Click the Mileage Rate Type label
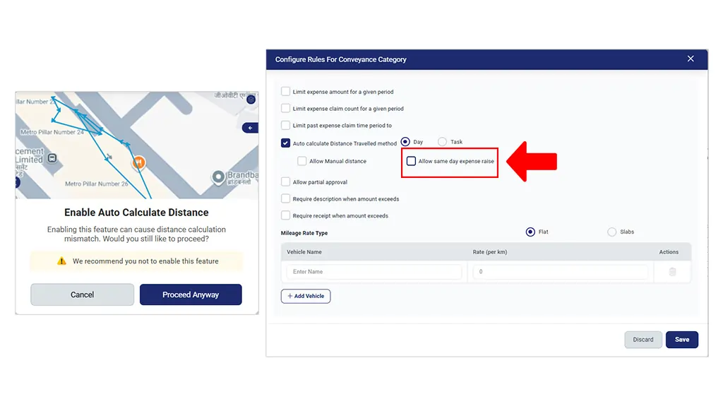The image size is (723, 406). [304, 233]
